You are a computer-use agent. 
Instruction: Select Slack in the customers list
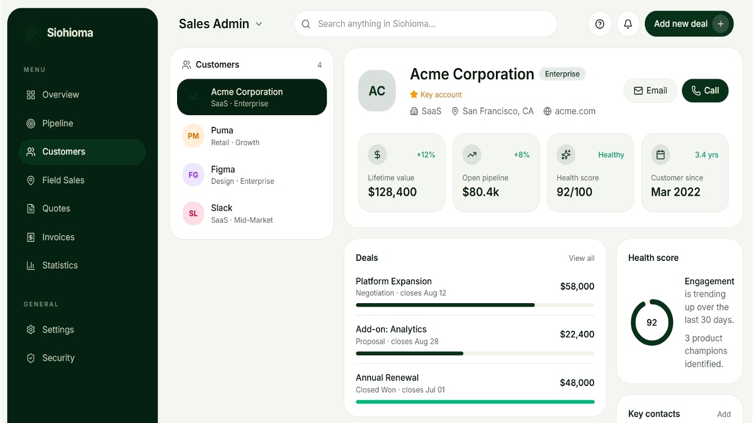coord(252,213)
